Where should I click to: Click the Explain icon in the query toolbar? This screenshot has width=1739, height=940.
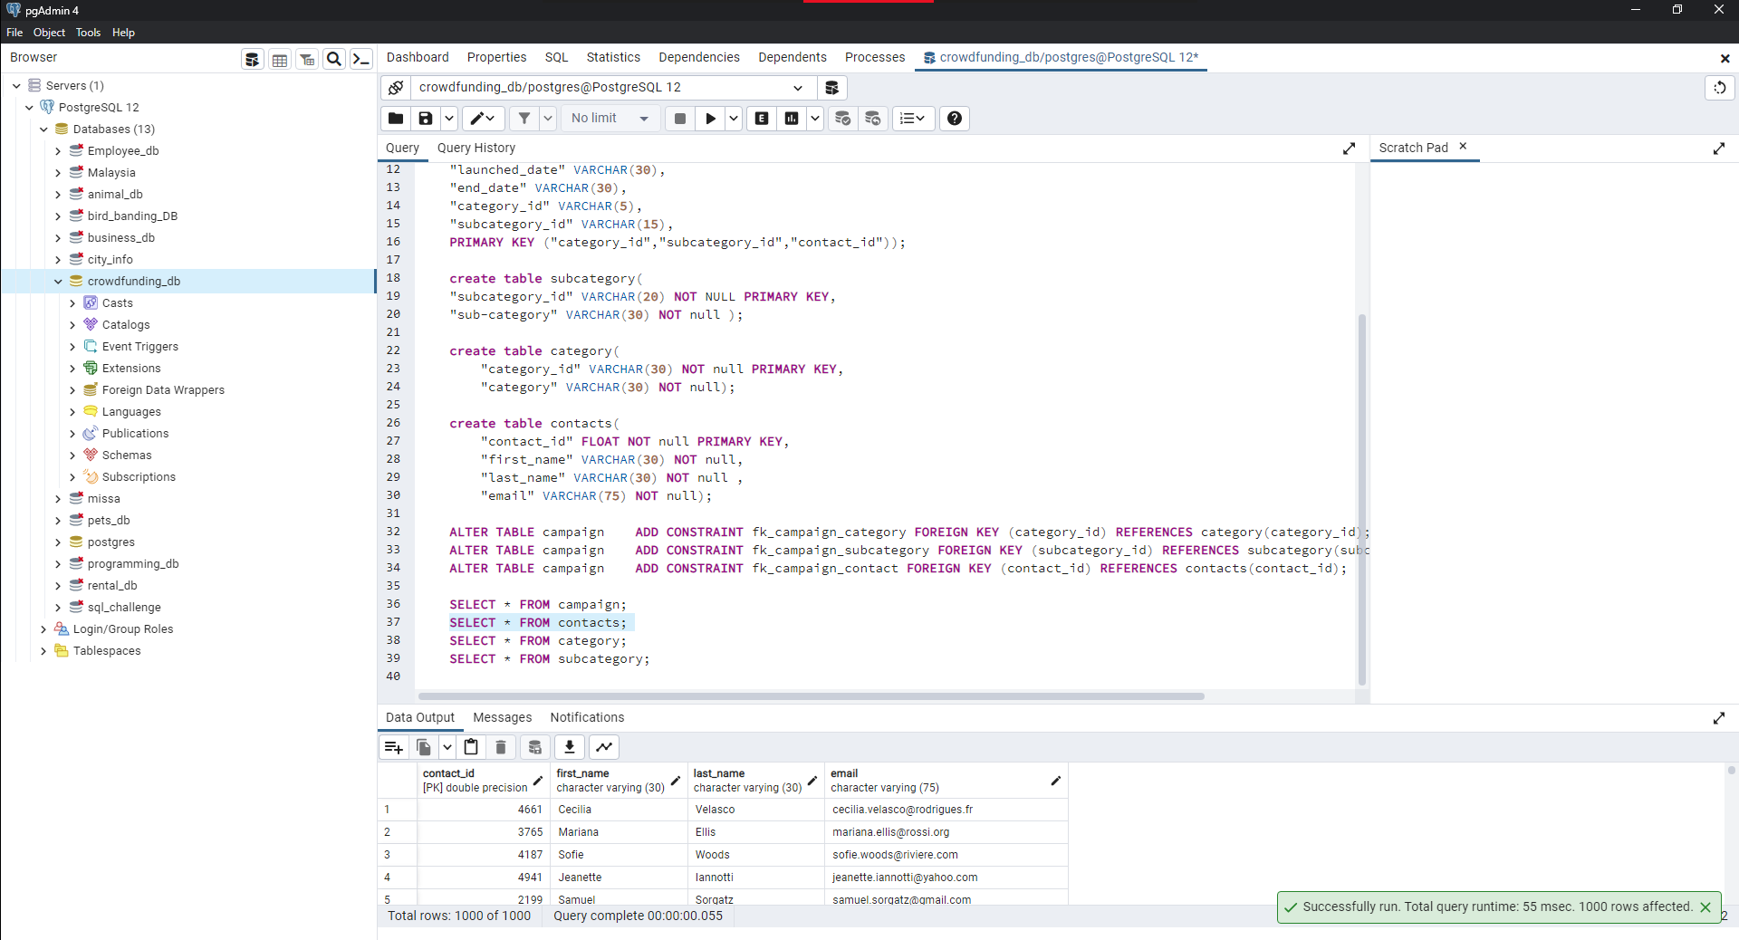(x=761, y=118)
